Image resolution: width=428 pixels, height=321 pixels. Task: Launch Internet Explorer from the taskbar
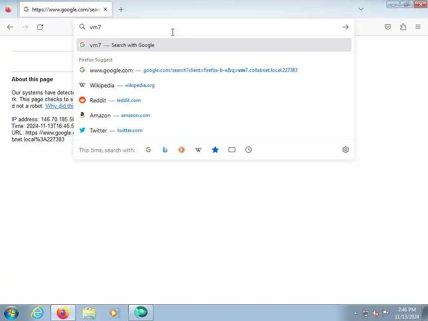coord(37,313)
